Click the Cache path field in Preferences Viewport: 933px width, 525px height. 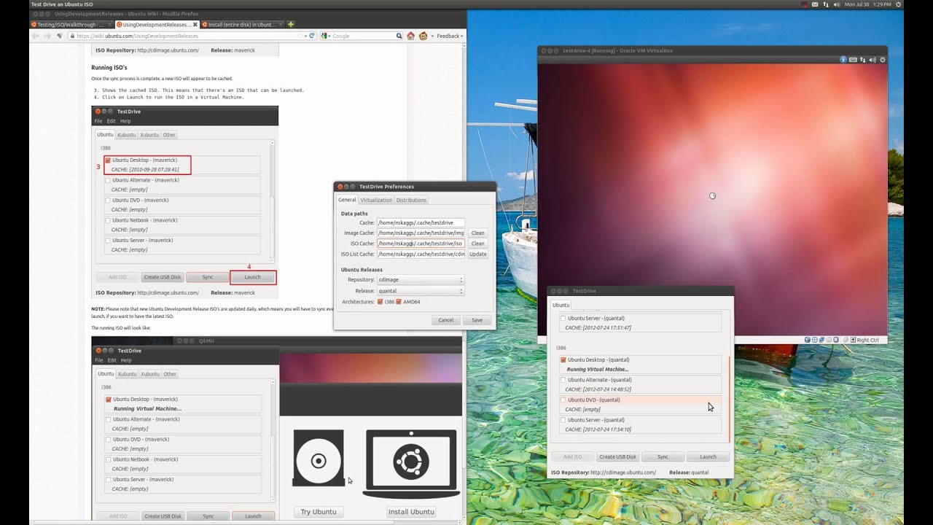(x=421, y=222)
